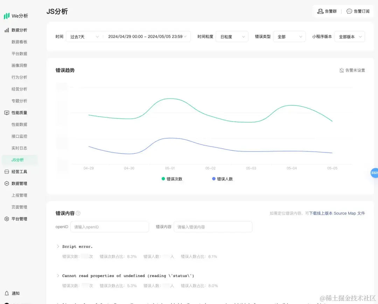Click the 通知 bell icon

(7, 293)
